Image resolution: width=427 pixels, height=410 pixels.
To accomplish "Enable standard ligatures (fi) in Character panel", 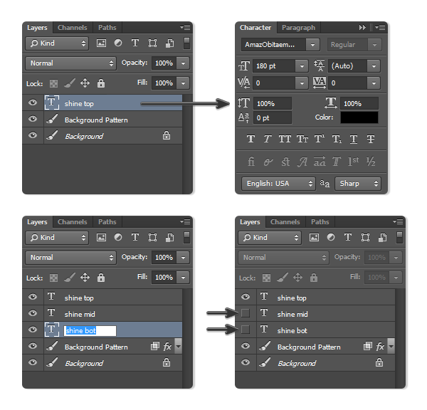I will (x=251, y=162).
